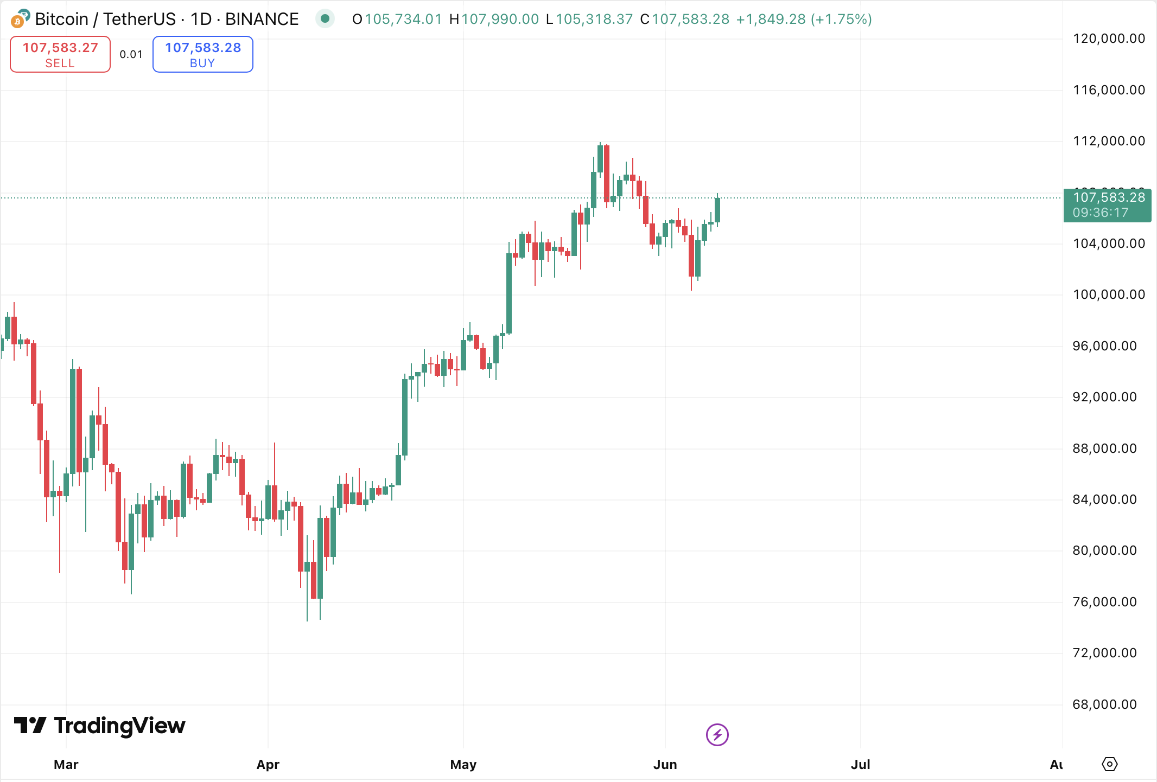Toggle instant order placement with lightning icon

point(717,735)
